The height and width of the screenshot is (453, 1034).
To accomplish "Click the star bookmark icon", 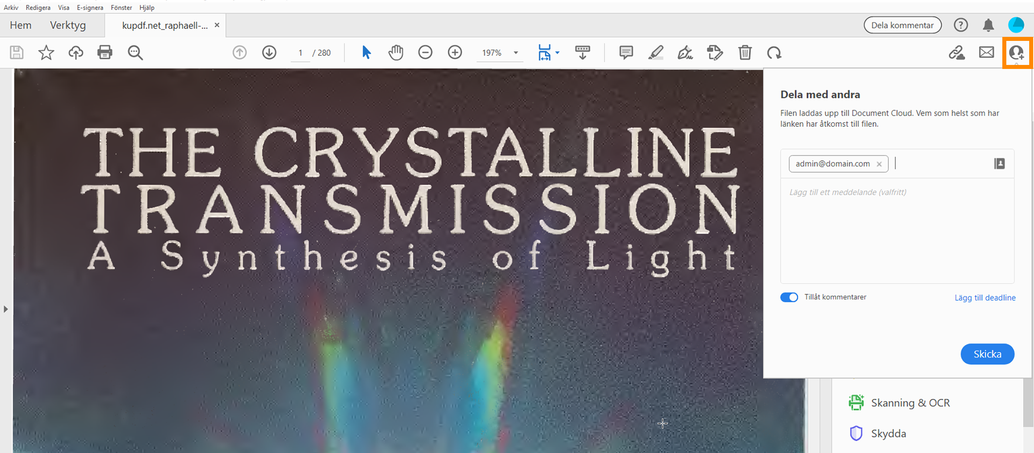I will point(46,53).
